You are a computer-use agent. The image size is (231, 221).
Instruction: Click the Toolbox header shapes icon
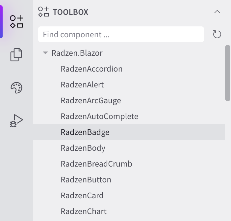[x=43, y=12]
